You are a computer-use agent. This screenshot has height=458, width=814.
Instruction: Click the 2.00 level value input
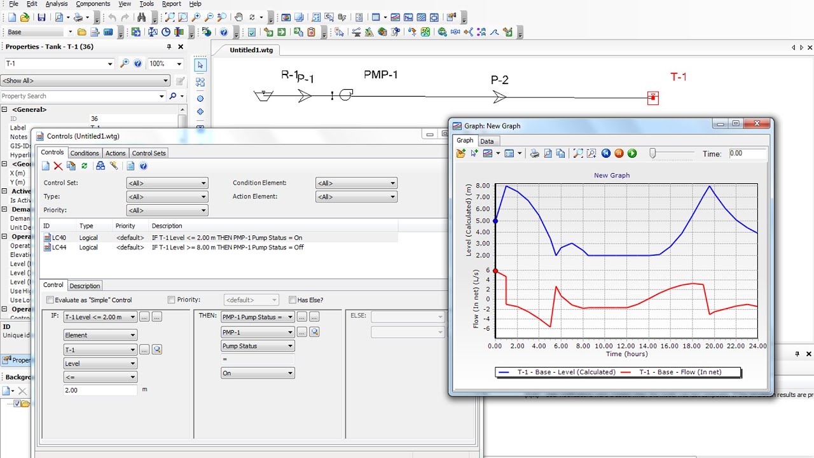100,390
